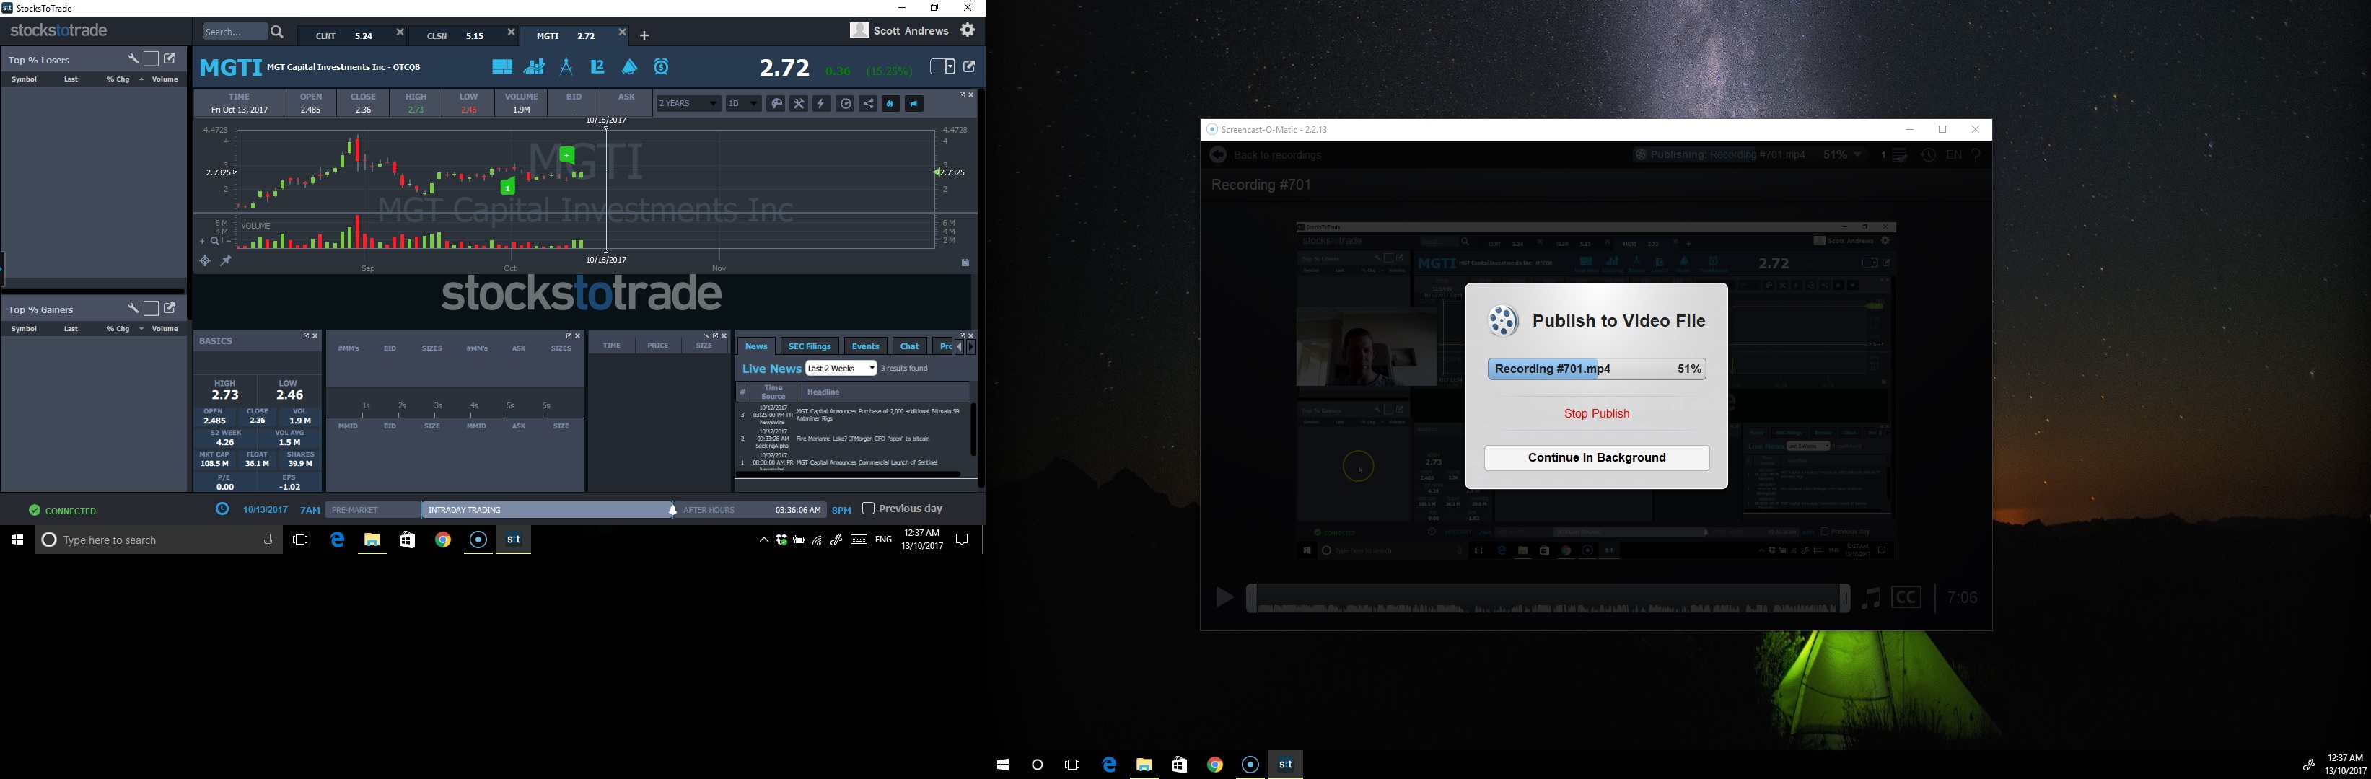Click Continue In Background button

coord(1596,458)
